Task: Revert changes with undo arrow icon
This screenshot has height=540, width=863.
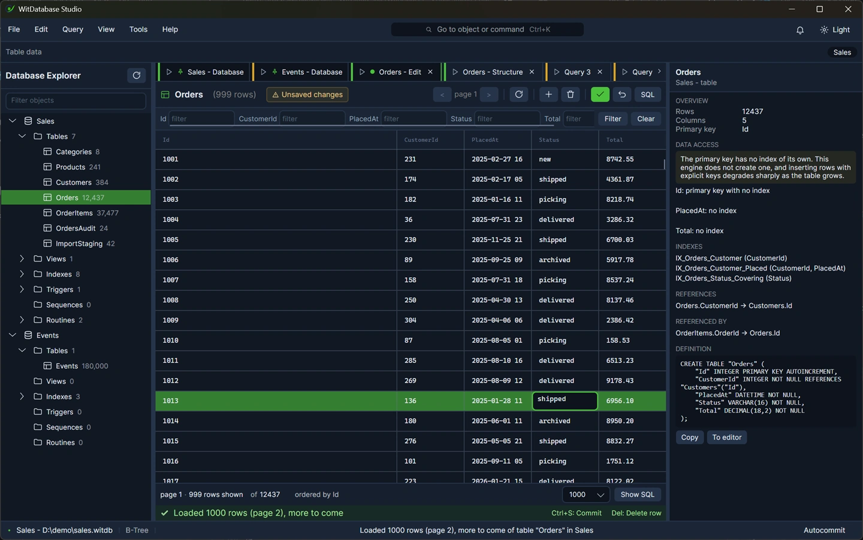Action: [622, 95]
